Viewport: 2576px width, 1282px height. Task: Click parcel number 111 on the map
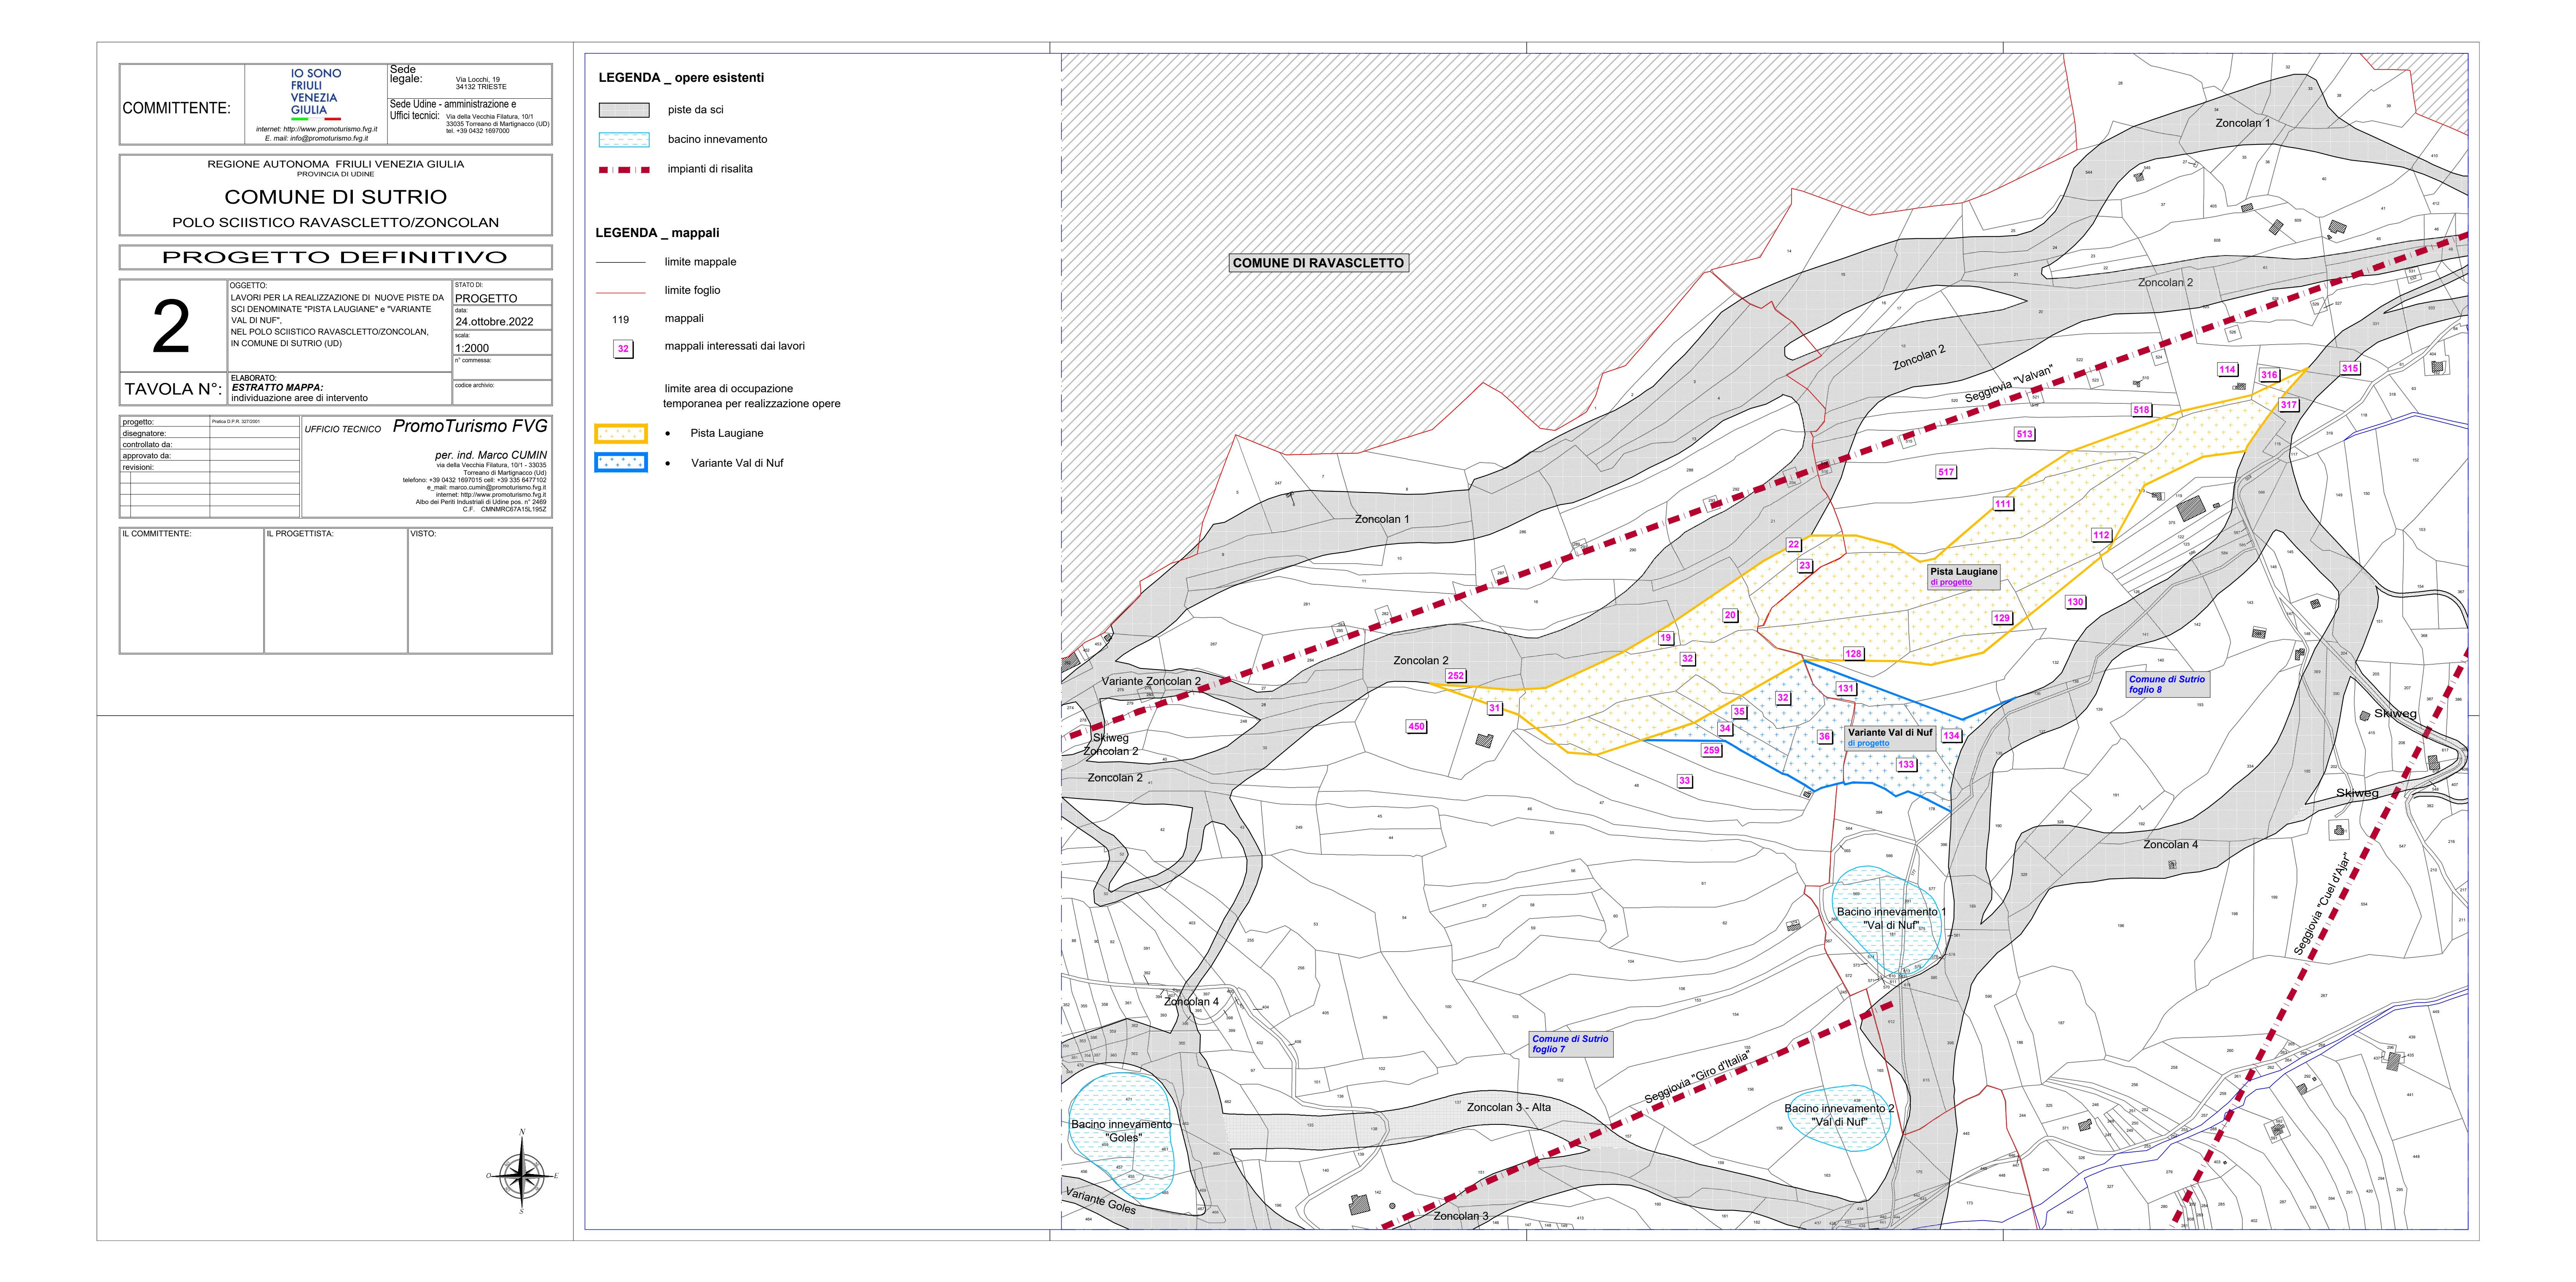tap(2003, 504)
